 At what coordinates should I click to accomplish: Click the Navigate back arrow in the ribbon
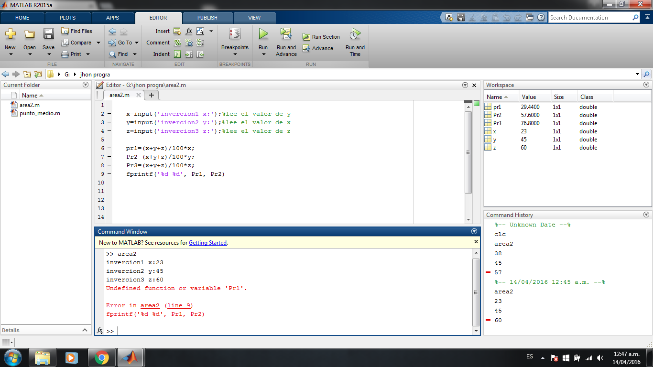pos(112,31)
